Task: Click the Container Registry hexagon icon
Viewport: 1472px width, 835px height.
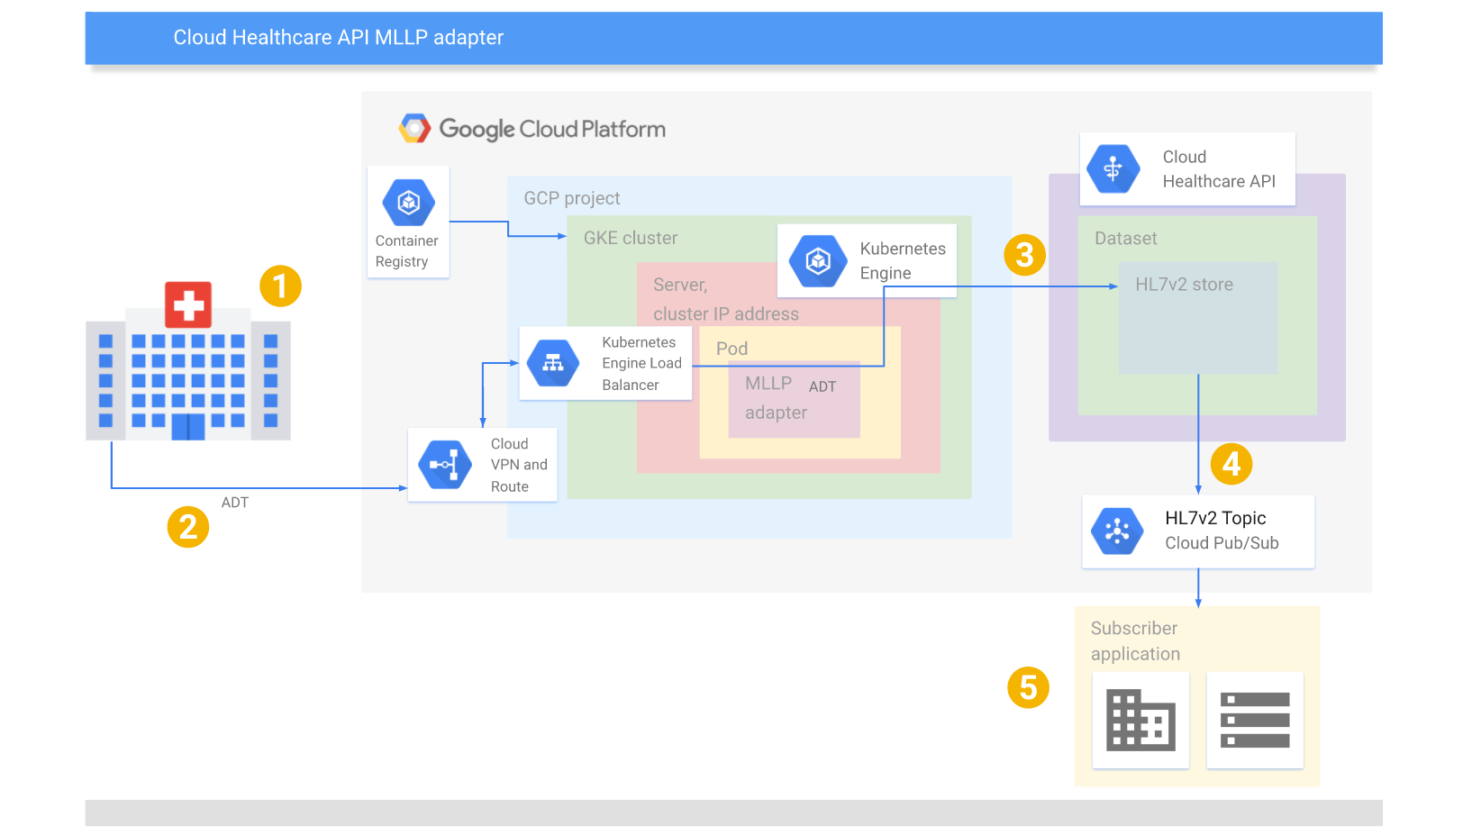Action: [x=408, y=202]
